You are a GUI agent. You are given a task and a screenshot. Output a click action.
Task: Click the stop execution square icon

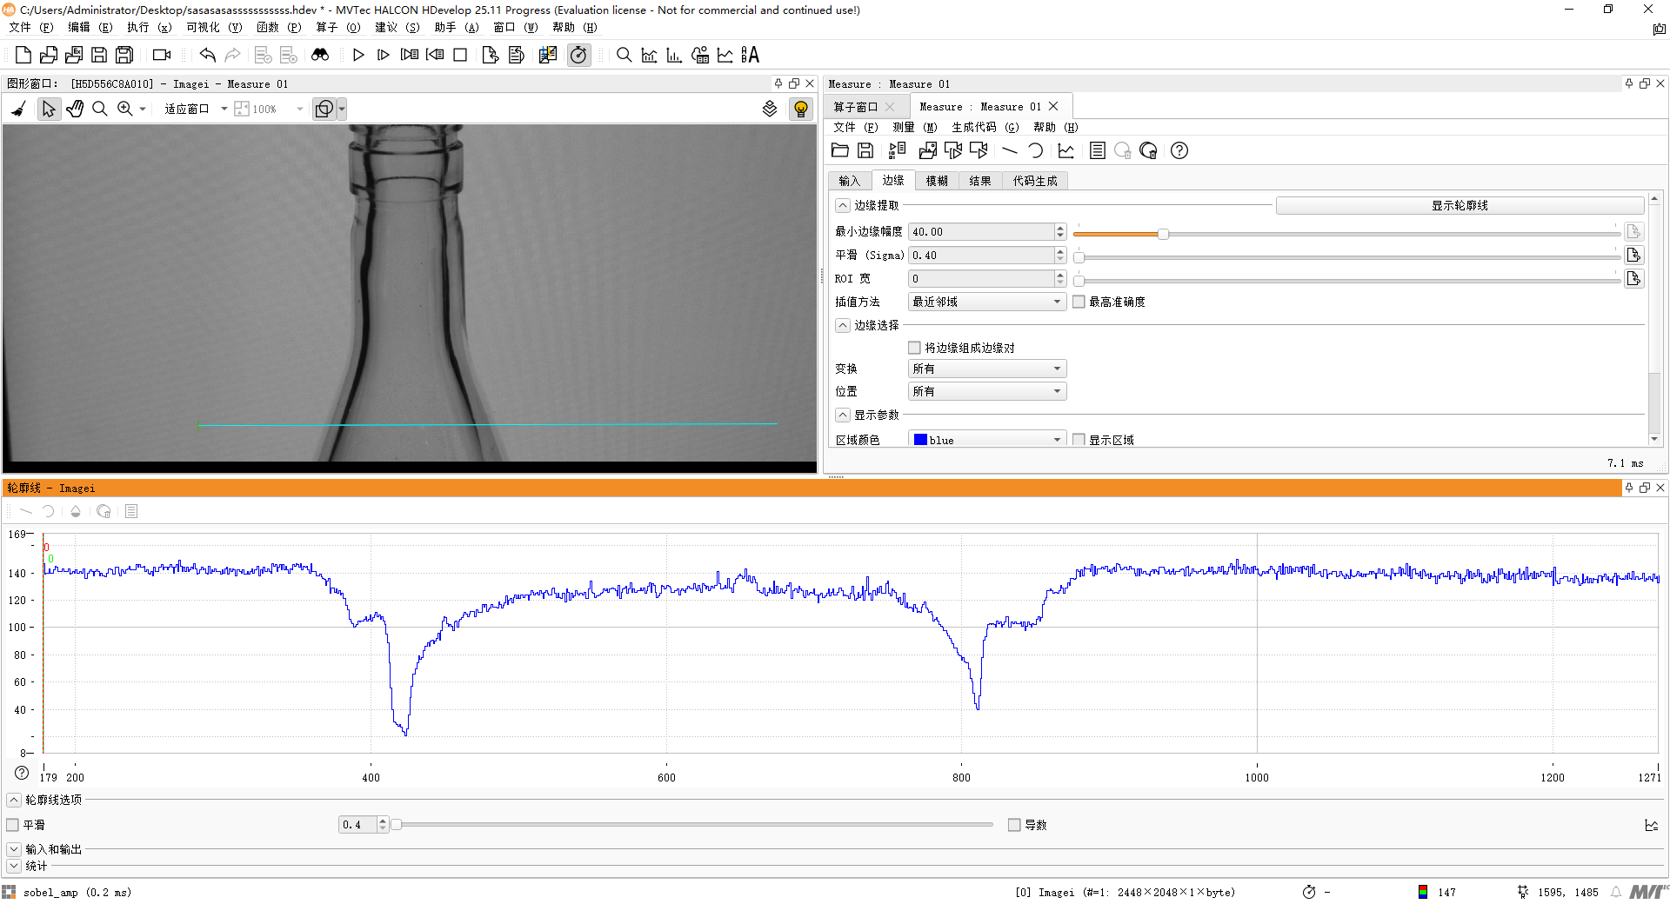460,55
